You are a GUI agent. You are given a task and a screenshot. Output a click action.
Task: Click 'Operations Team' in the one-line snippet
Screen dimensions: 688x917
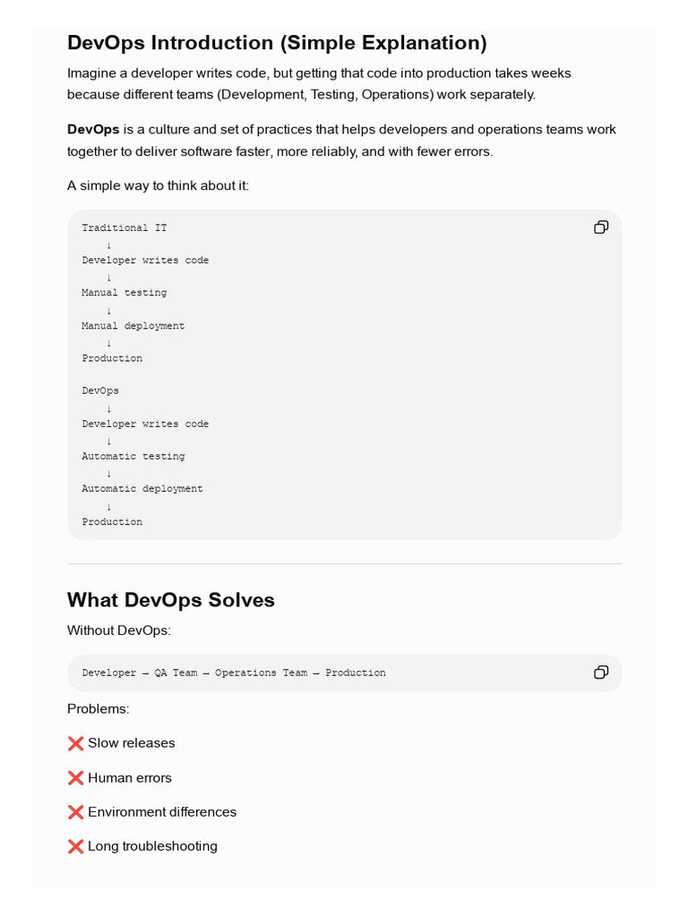pyautogui.click(x=261, y=673)
